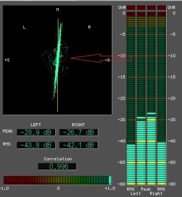Click the right peak value -26.7 dB
182x197 pixels.
pos(79,132)
